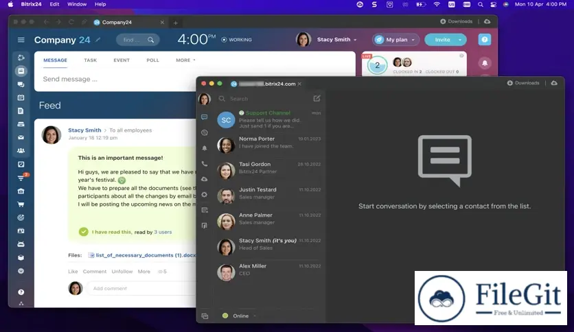The height and width of the screenshot is (332, 574).
Task: Open the live clocked-in counter widget showing 2
Action: pos(377,65)
